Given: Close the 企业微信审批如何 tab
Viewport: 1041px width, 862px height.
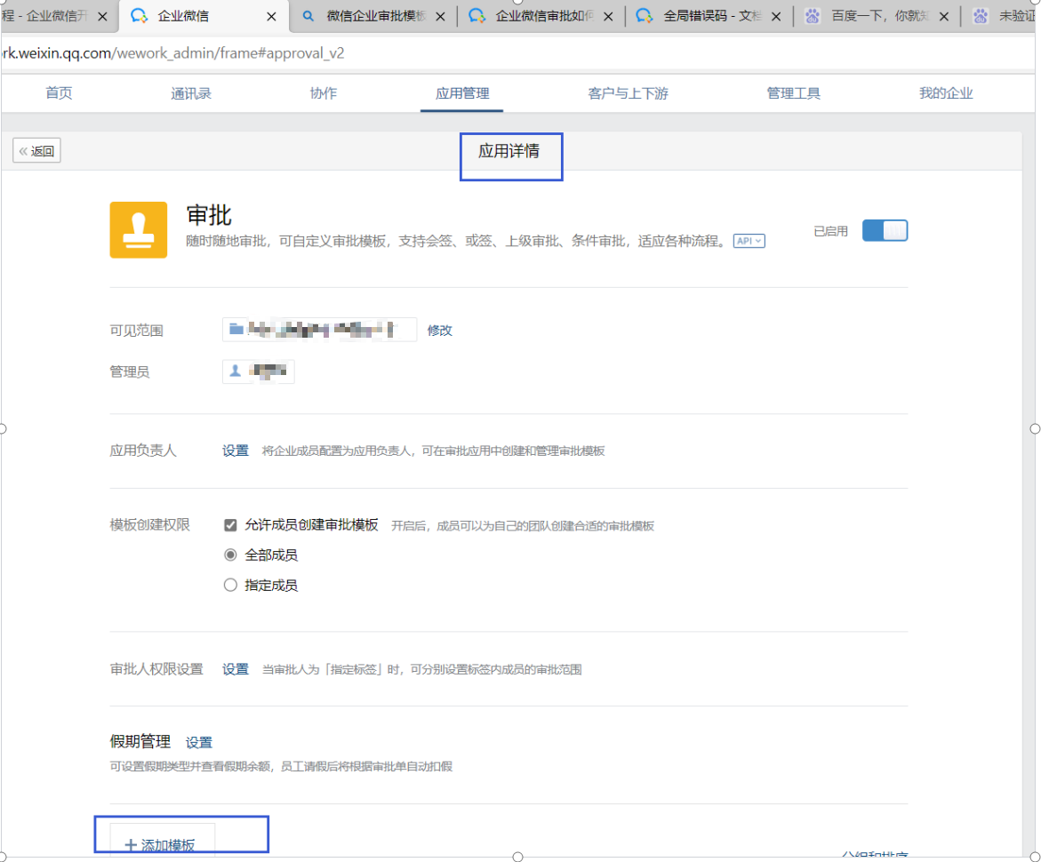Looking at the screenshot, I should 608,17.
